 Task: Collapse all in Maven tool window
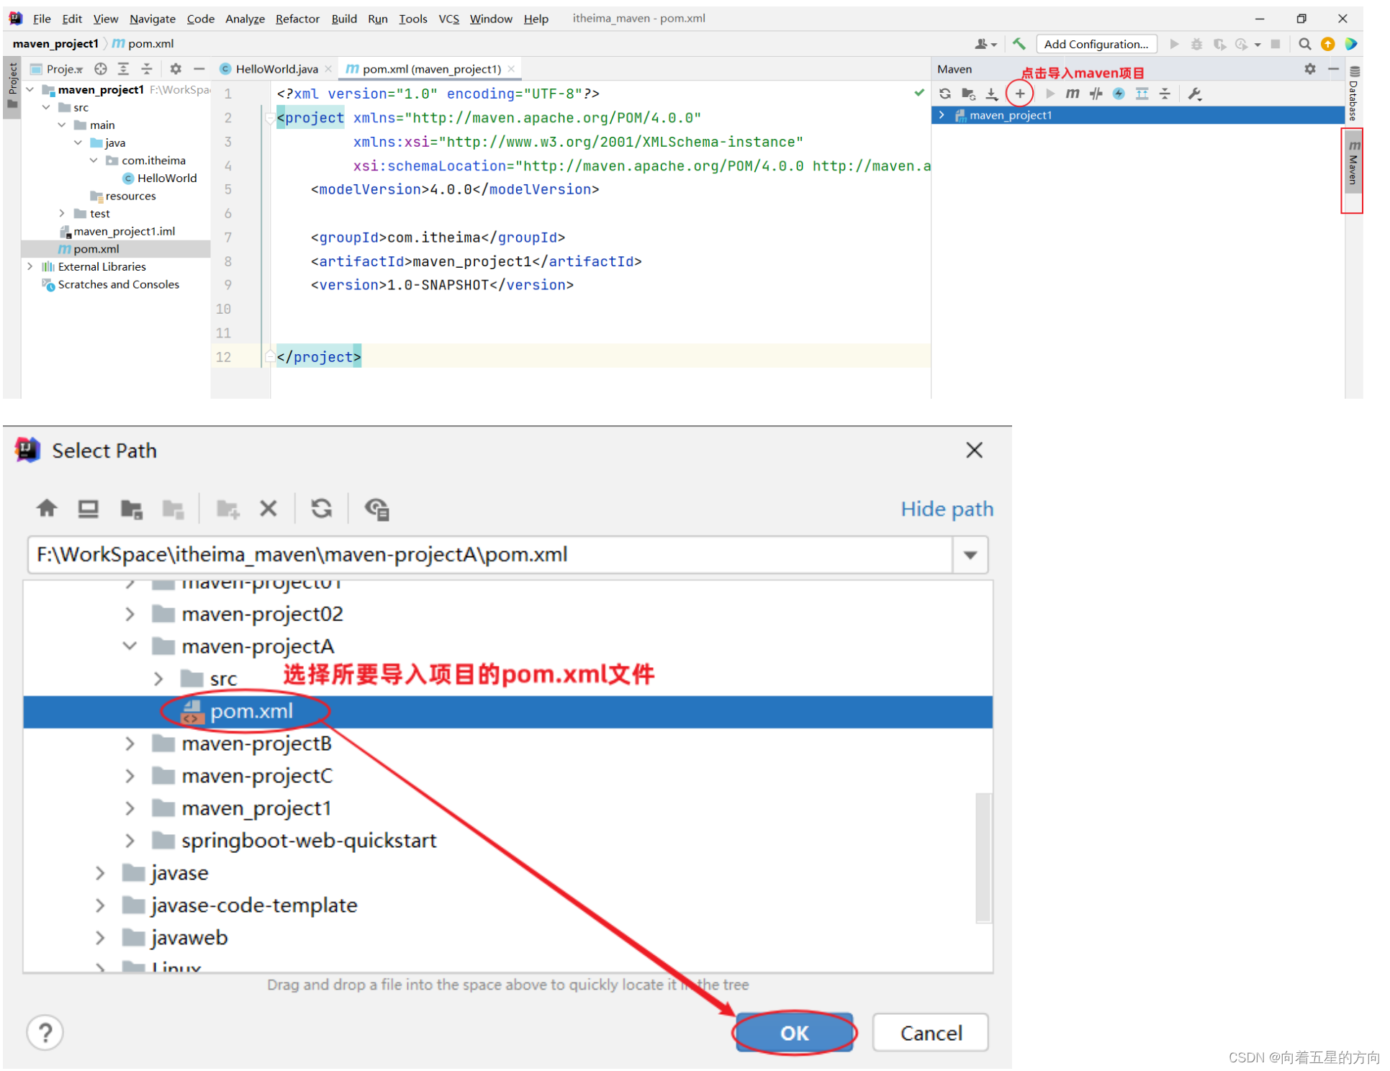pyautogui.click(x=1165, y=94)
